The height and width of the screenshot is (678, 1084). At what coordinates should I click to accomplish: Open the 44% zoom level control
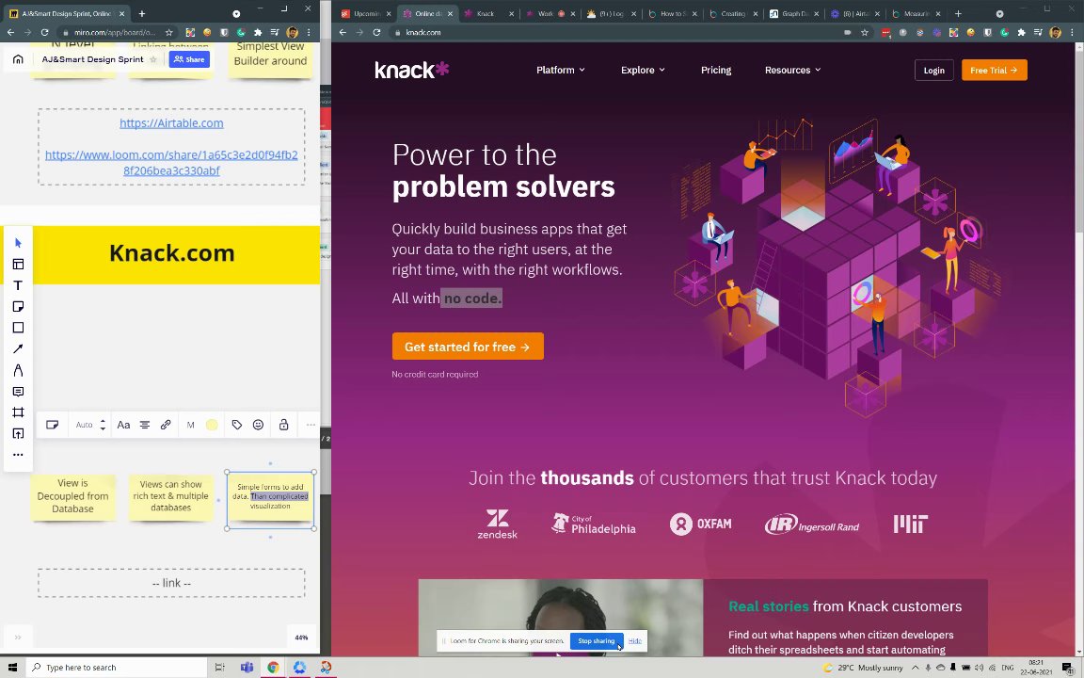[x=301, y=638]
